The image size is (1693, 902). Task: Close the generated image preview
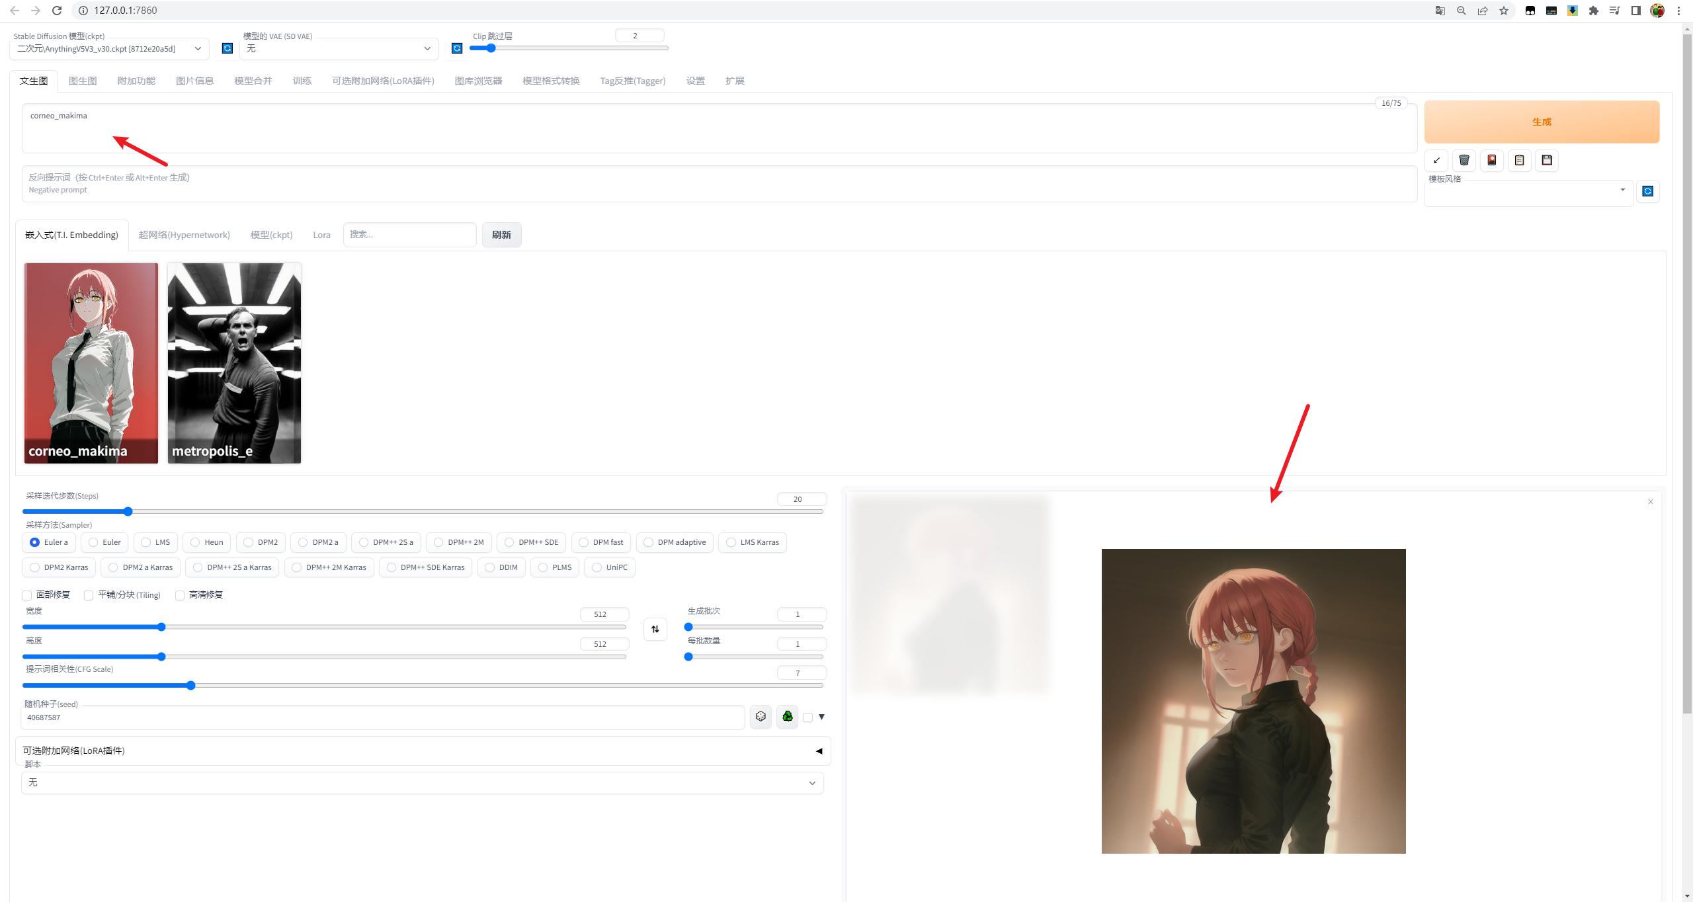click(x=1651, y=502)
